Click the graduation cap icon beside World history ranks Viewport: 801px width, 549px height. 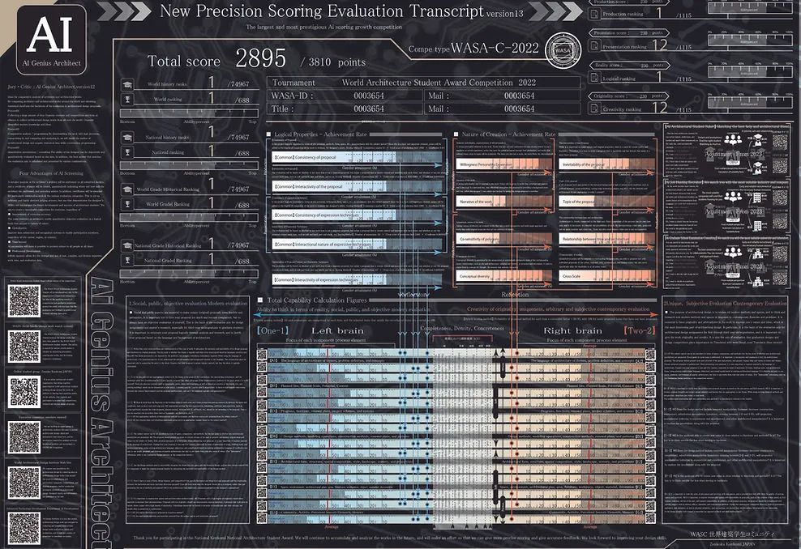[x=127, y=84]
